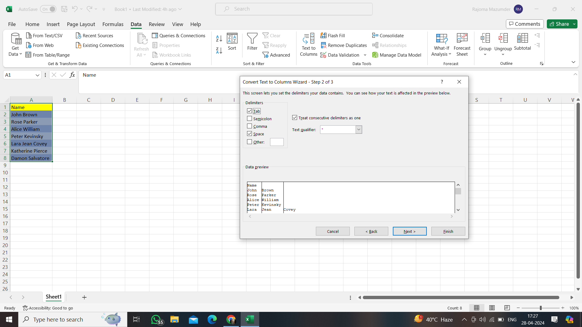Open Queries & Connections pane
This screenshot has height=327, width=582.
tap(179, 35)
